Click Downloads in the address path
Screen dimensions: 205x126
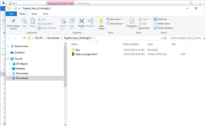pyautogui.click(x=53, y=38)
